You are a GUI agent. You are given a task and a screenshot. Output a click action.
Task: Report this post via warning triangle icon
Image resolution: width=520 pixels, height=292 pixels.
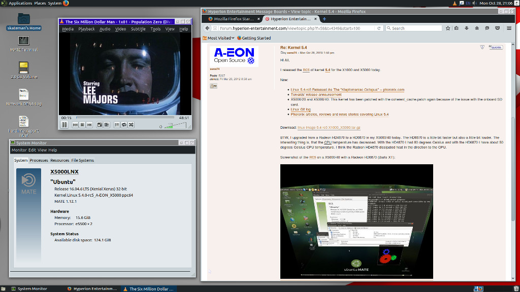[x=482, y=47]
